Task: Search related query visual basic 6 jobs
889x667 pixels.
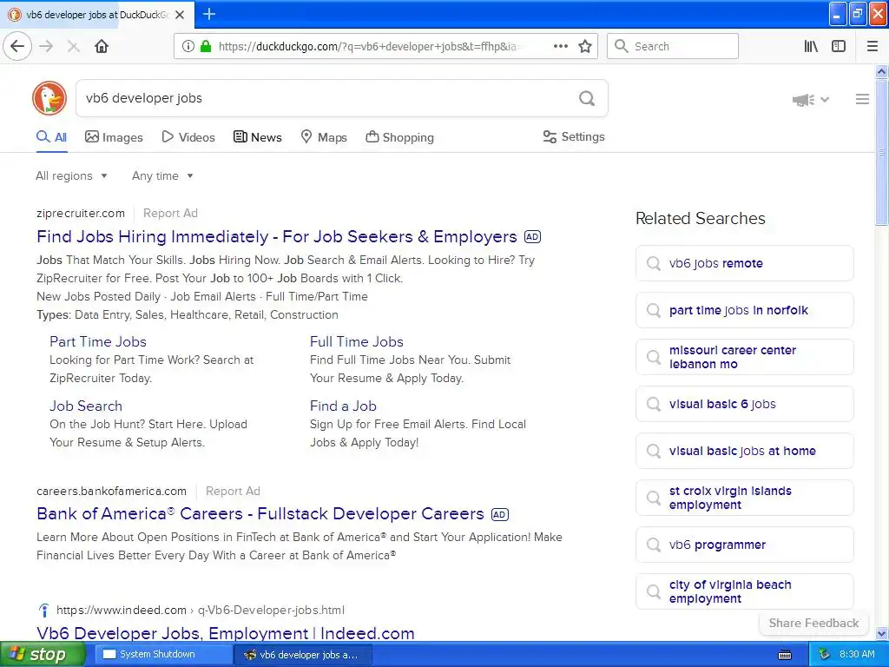Action: pyautogui.click(x=744, y=404)
